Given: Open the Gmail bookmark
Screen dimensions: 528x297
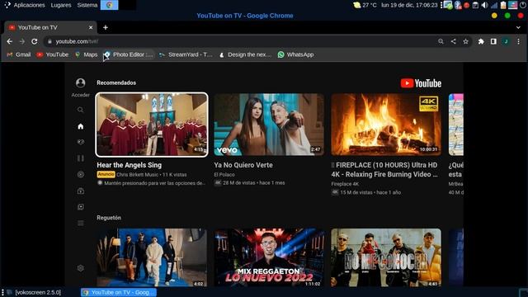Looking at the screenshot, I should (x=19, y=54).
